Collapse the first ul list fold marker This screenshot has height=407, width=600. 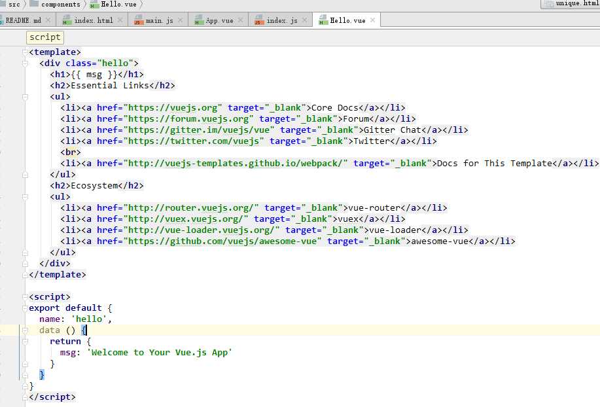tap(26, 97)
